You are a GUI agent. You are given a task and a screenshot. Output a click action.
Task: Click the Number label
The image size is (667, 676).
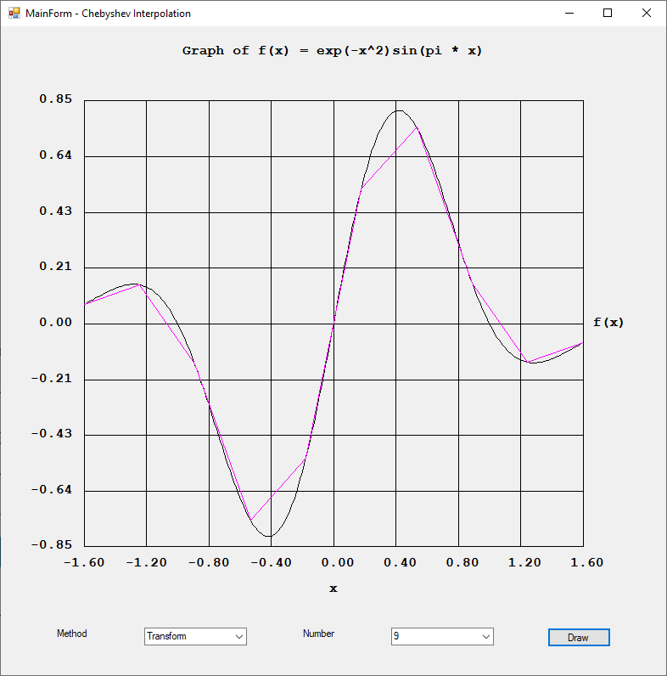point(318,634)
